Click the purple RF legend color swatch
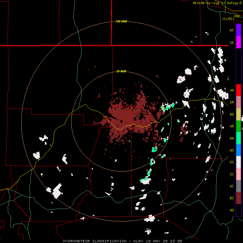Image resolution: width=243 pixels, height=243 pixels. [x=238, y=30]
